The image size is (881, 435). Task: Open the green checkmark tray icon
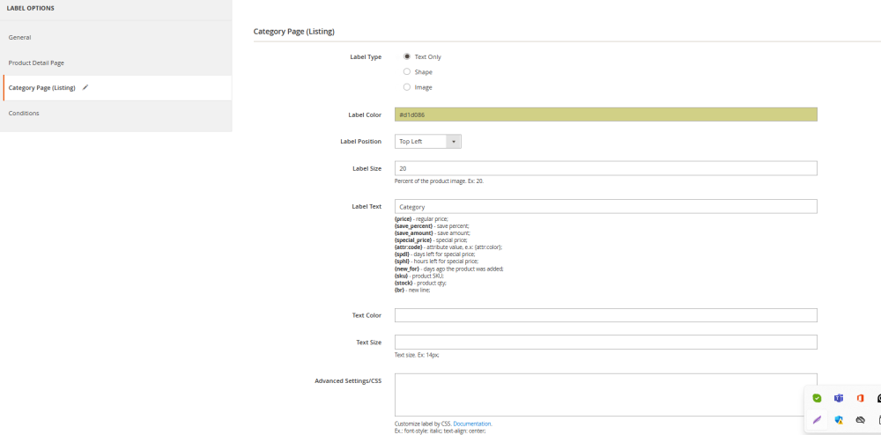tap(817, 398)
